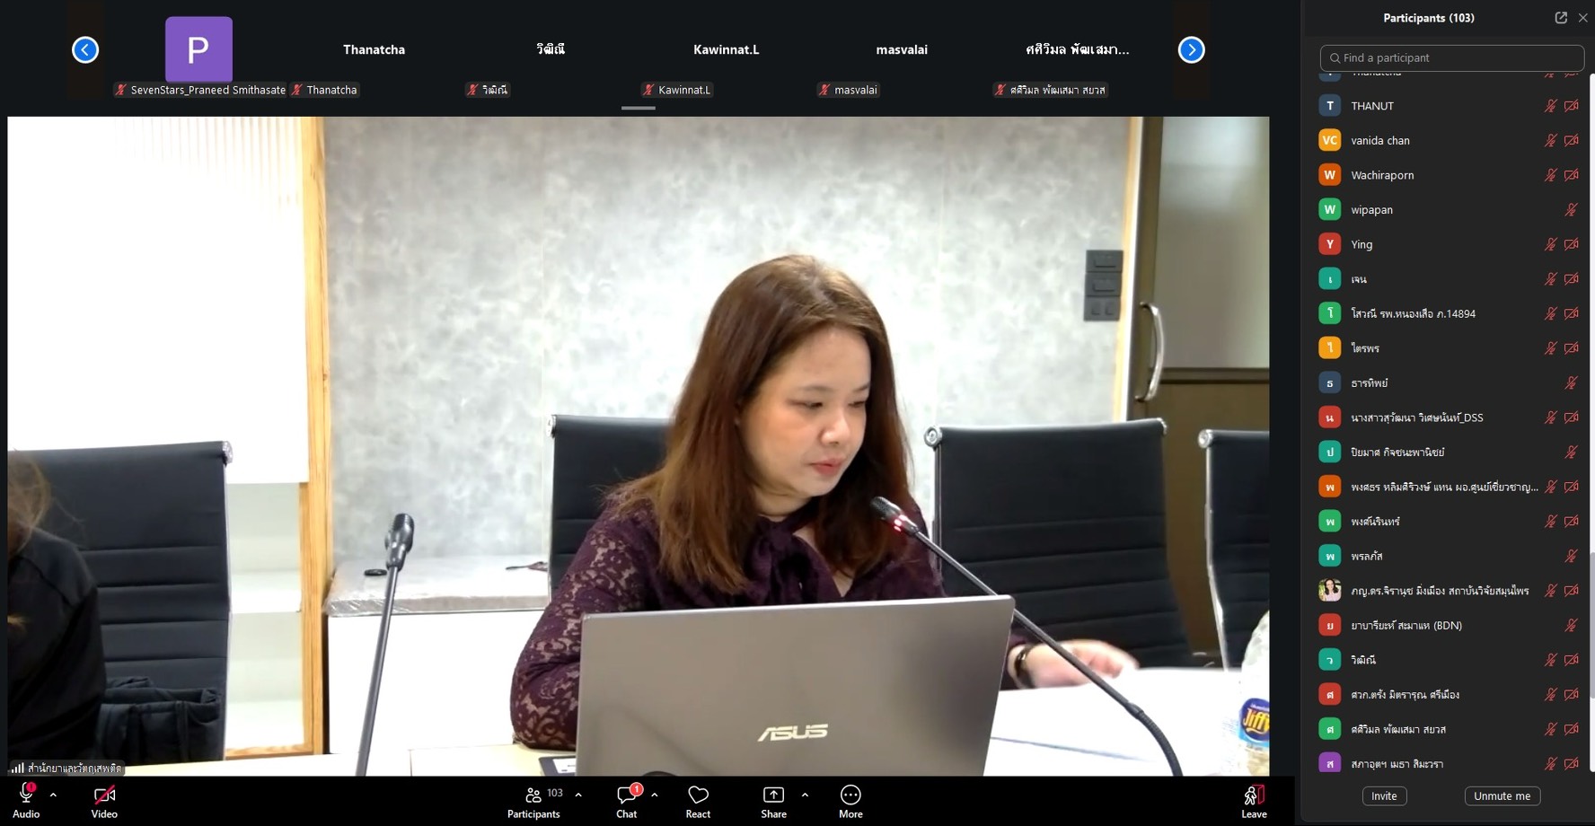Select participant Wachiraporn in list
Screen dimensions: 1595x826
click(1382, 175)
